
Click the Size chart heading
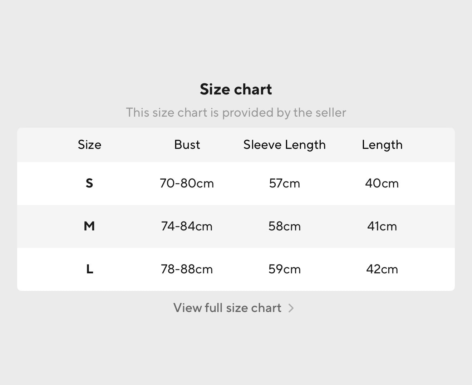[236, 89]
